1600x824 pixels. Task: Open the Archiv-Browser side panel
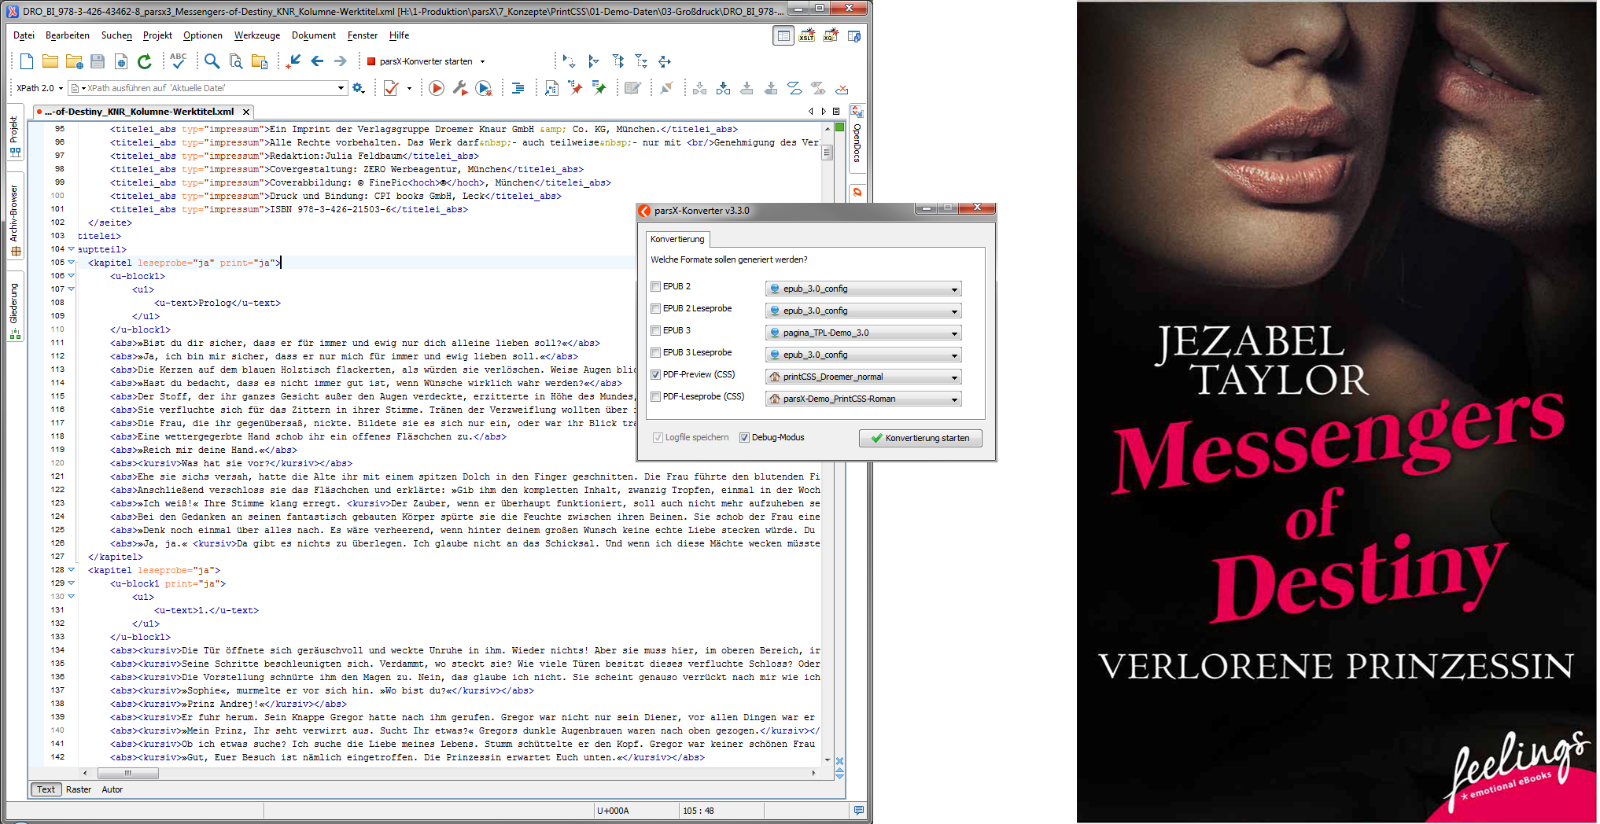[14, 215]
